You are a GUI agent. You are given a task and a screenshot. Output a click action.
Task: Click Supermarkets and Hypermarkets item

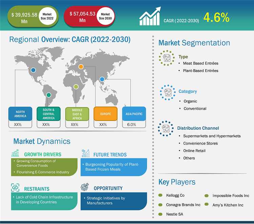[x=212, y=136]
